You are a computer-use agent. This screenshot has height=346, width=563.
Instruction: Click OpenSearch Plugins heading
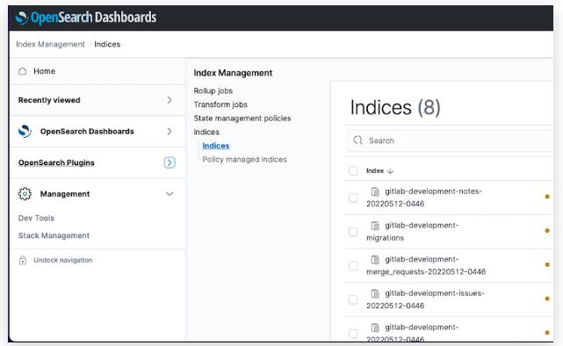[56, 162]
